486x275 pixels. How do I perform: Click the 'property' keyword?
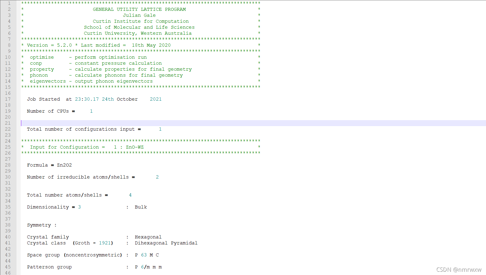pyautogui.click(x=42, y=69)
